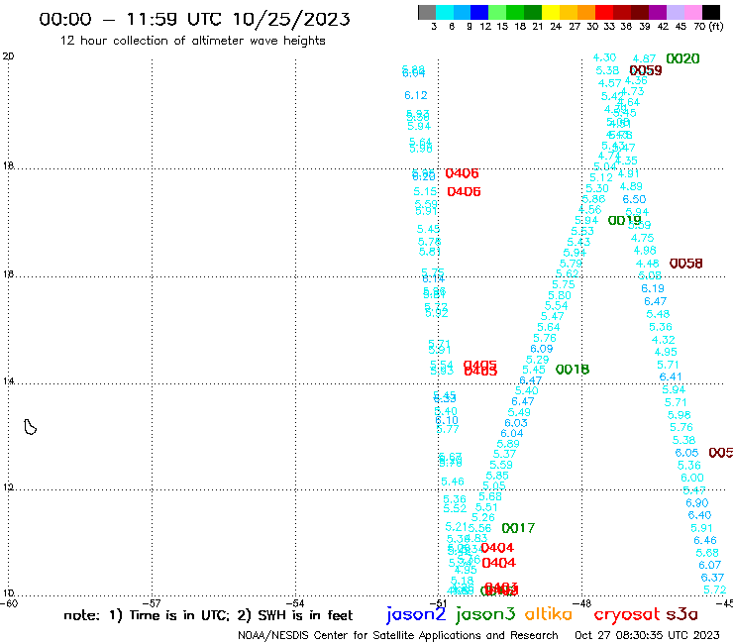Click the dark red 0059 pass label
This screenshot has width=733, height=644.
[x=646, y=70]
